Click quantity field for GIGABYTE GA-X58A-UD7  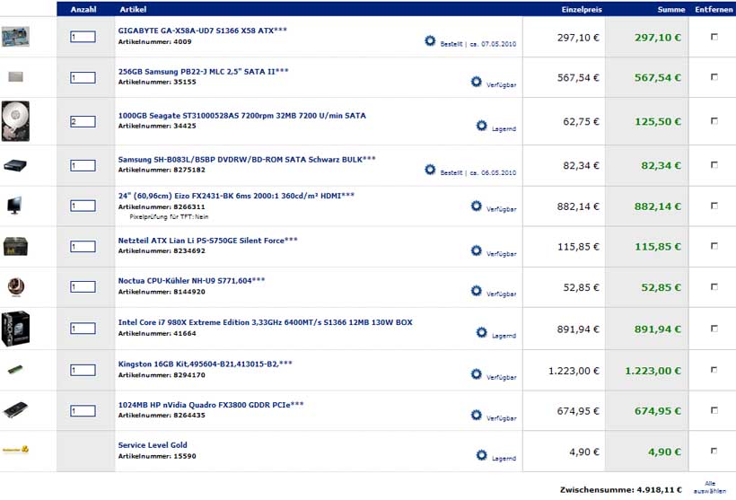(83, 37)
